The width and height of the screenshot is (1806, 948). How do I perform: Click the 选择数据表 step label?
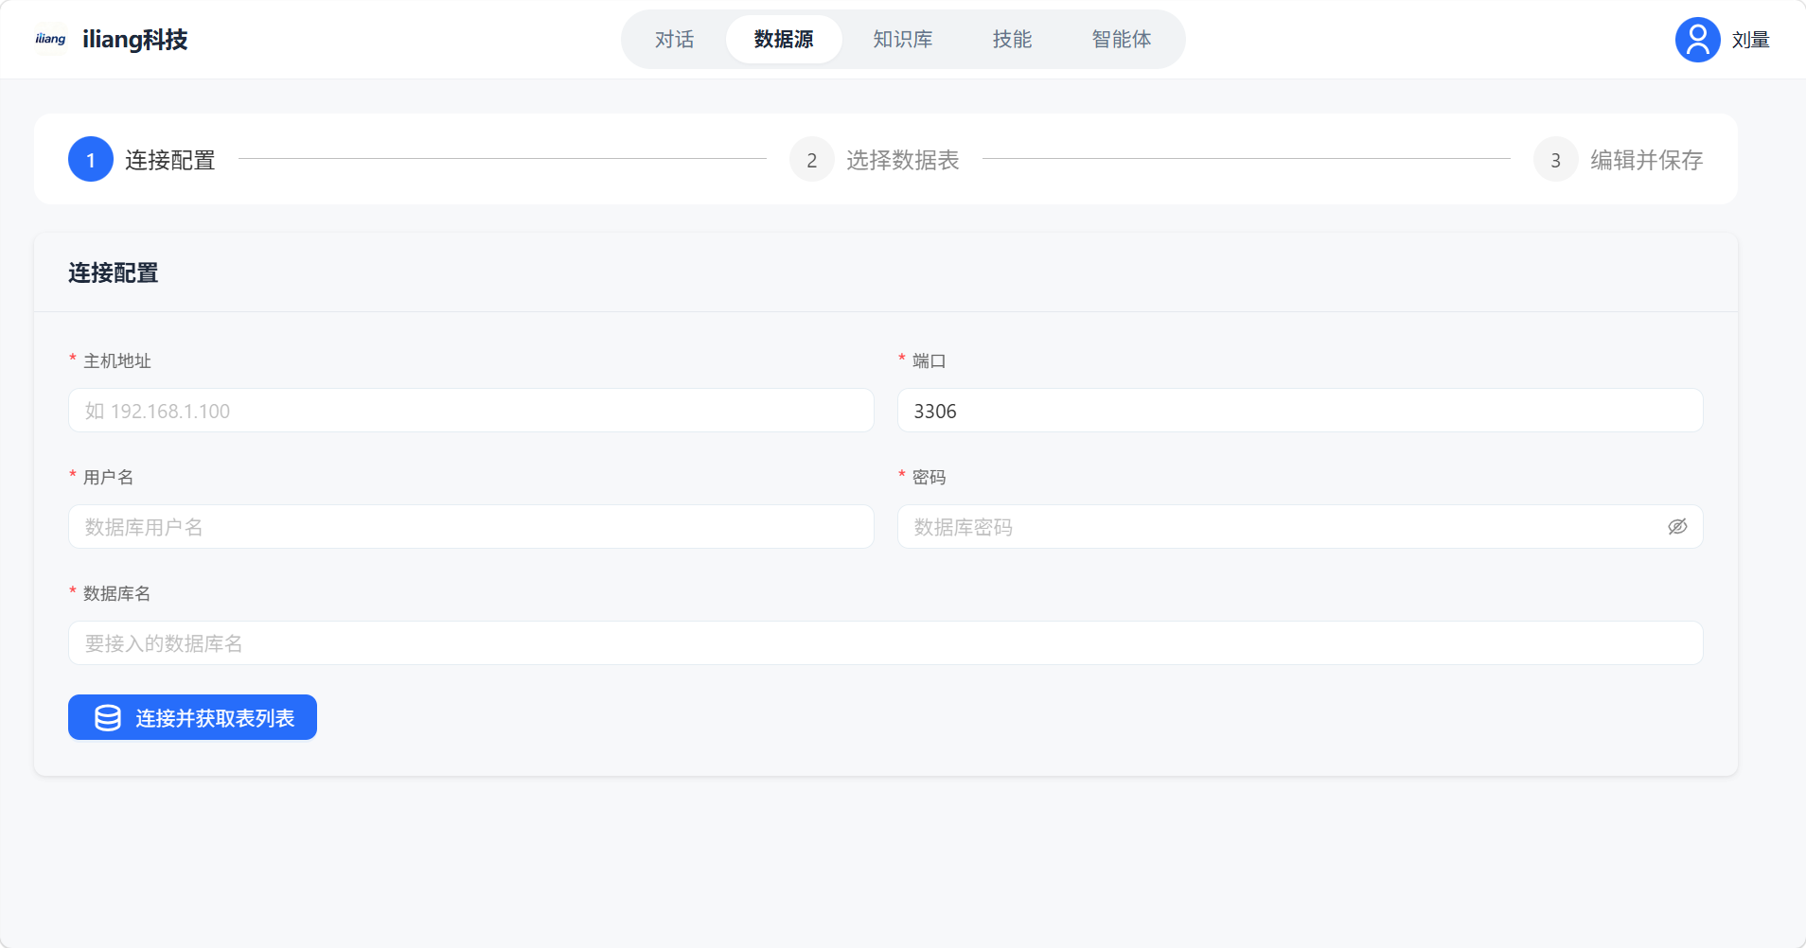(902, 160)
